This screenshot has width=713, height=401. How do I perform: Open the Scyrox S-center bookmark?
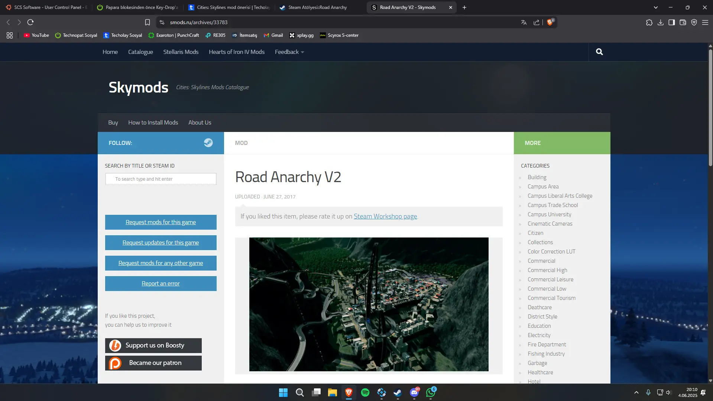339,35
